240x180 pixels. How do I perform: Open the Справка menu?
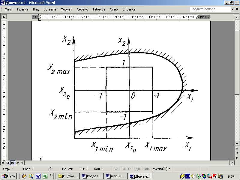[129, 9]
